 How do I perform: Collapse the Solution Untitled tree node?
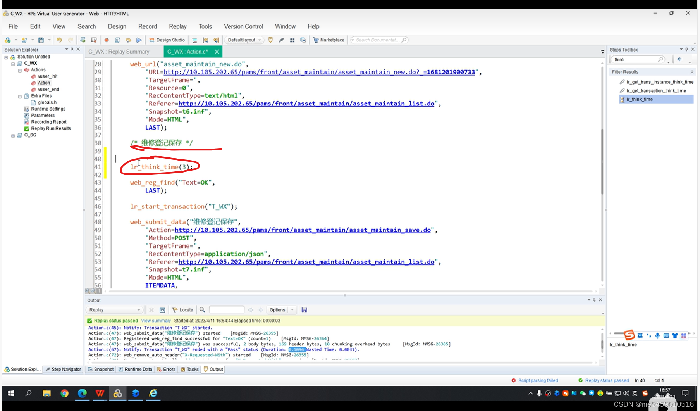[x=6, y=57]
